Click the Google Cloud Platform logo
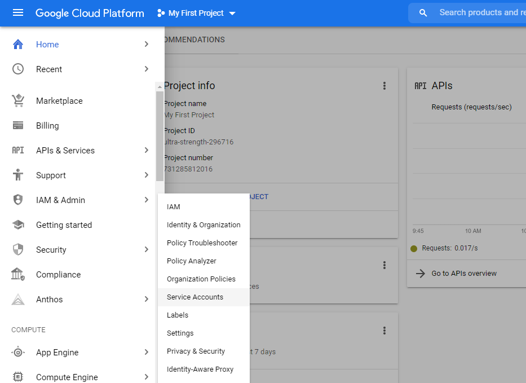 [90, 13]
